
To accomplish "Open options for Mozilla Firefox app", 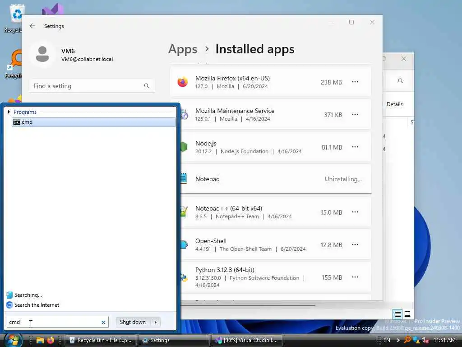I will [x=355, y=82].
